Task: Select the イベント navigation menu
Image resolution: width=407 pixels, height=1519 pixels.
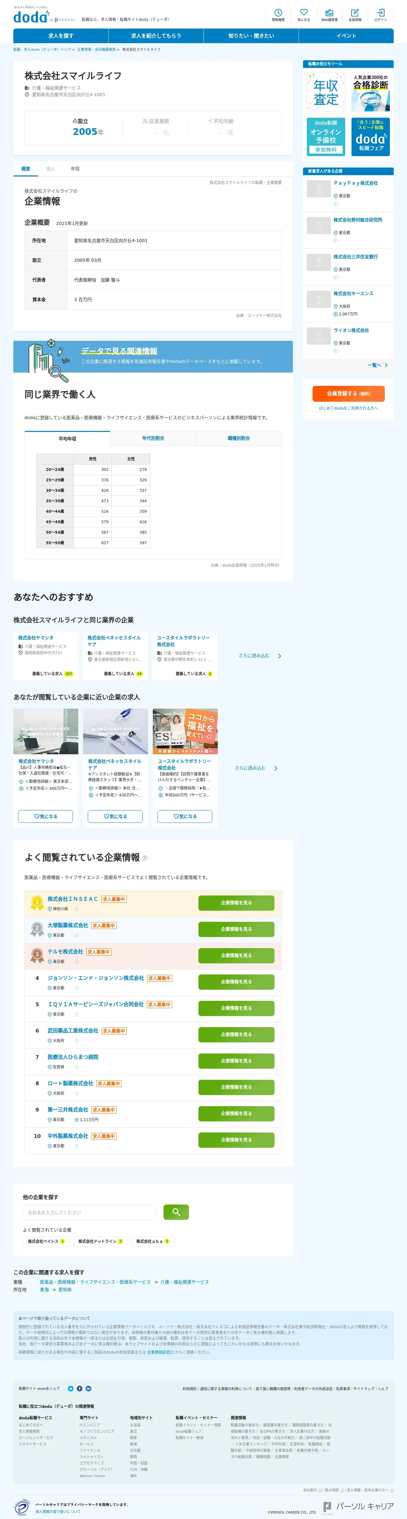Action: (346, 36)
